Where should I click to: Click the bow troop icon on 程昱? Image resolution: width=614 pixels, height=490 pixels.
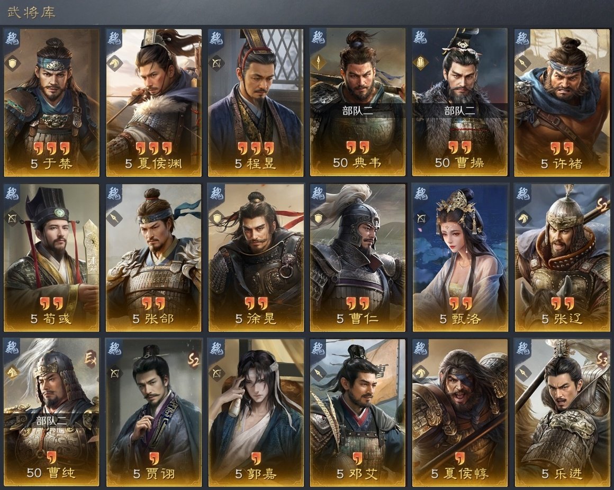click(216, 63)
